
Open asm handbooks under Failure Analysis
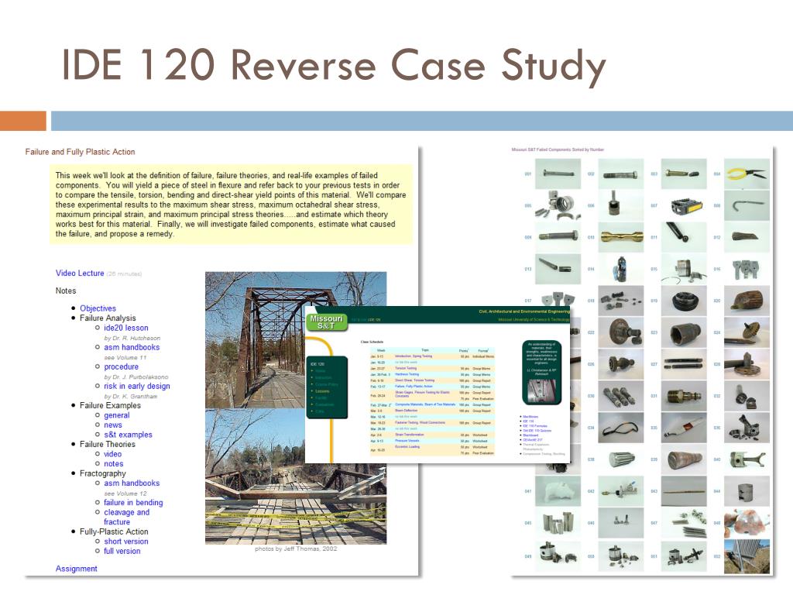tap(132, 347)
